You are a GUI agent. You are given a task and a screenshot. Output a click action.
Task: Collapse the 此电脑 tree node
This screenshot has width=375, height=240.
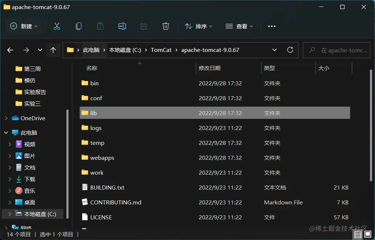pos(6,133)
